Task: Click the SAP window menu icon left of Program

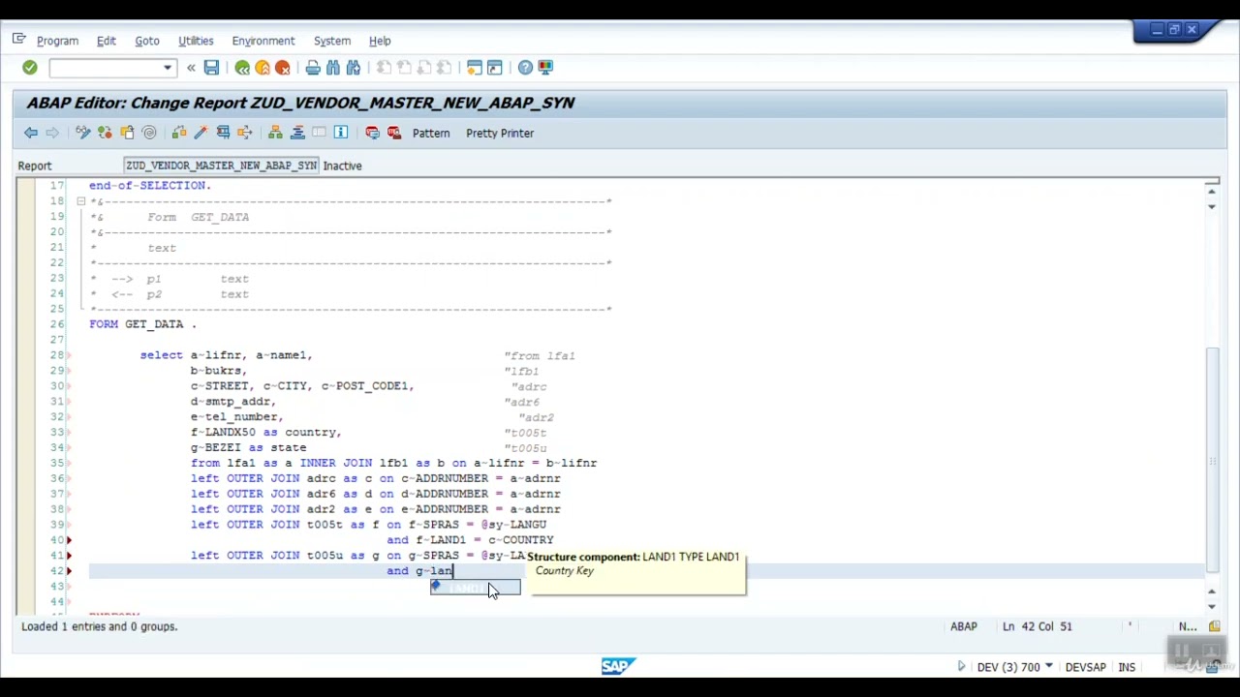Action: click(x=18, y=40)
